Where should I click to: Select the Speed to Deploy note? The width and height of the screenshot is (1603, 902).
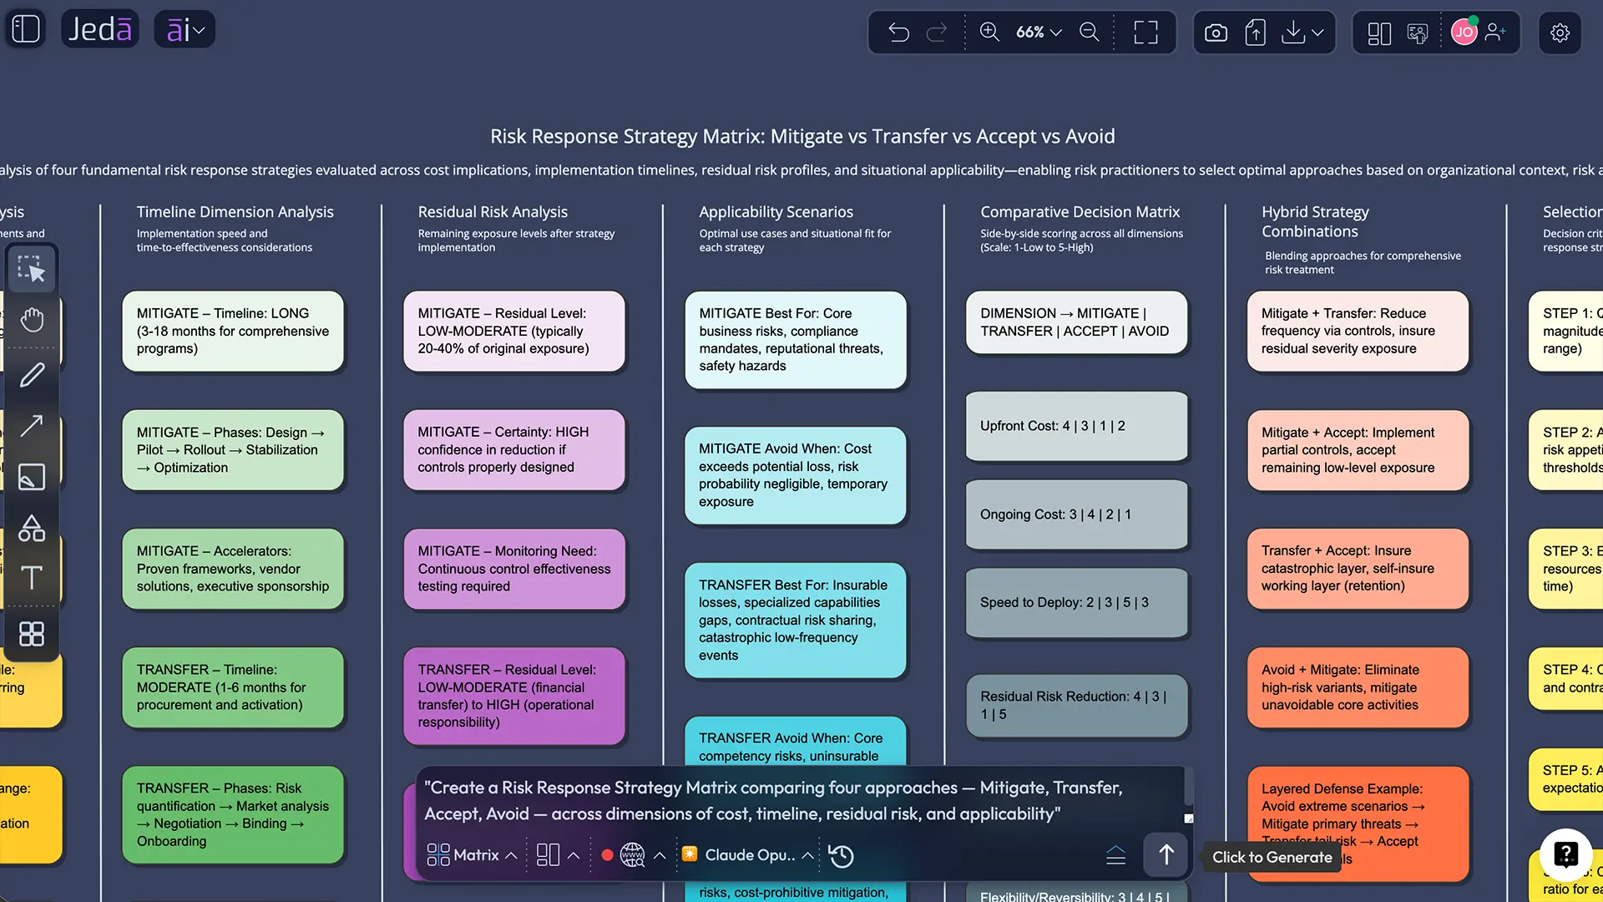click(x=1077, y=602)
